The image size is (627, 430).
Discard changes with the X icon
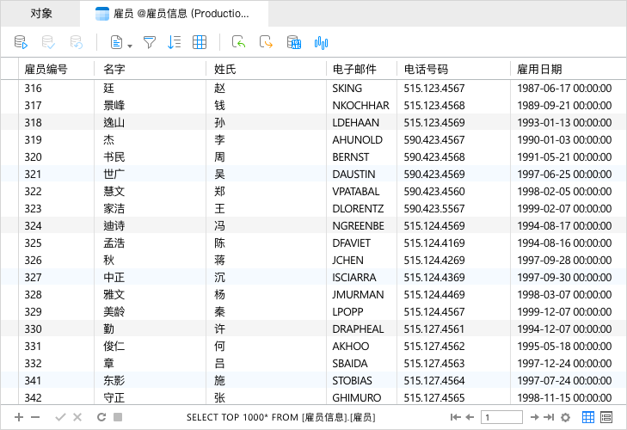coord(77,417)
